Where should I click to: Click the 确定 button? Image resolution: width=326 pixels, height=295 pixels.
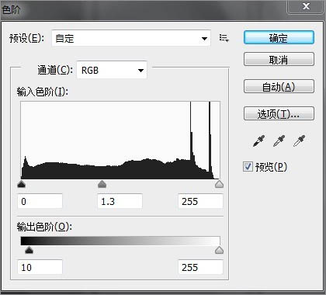279,38
